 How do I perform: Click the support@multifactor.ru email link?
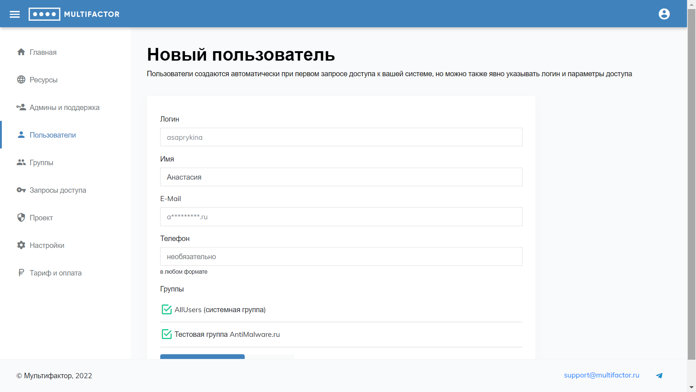pos(601,375)
